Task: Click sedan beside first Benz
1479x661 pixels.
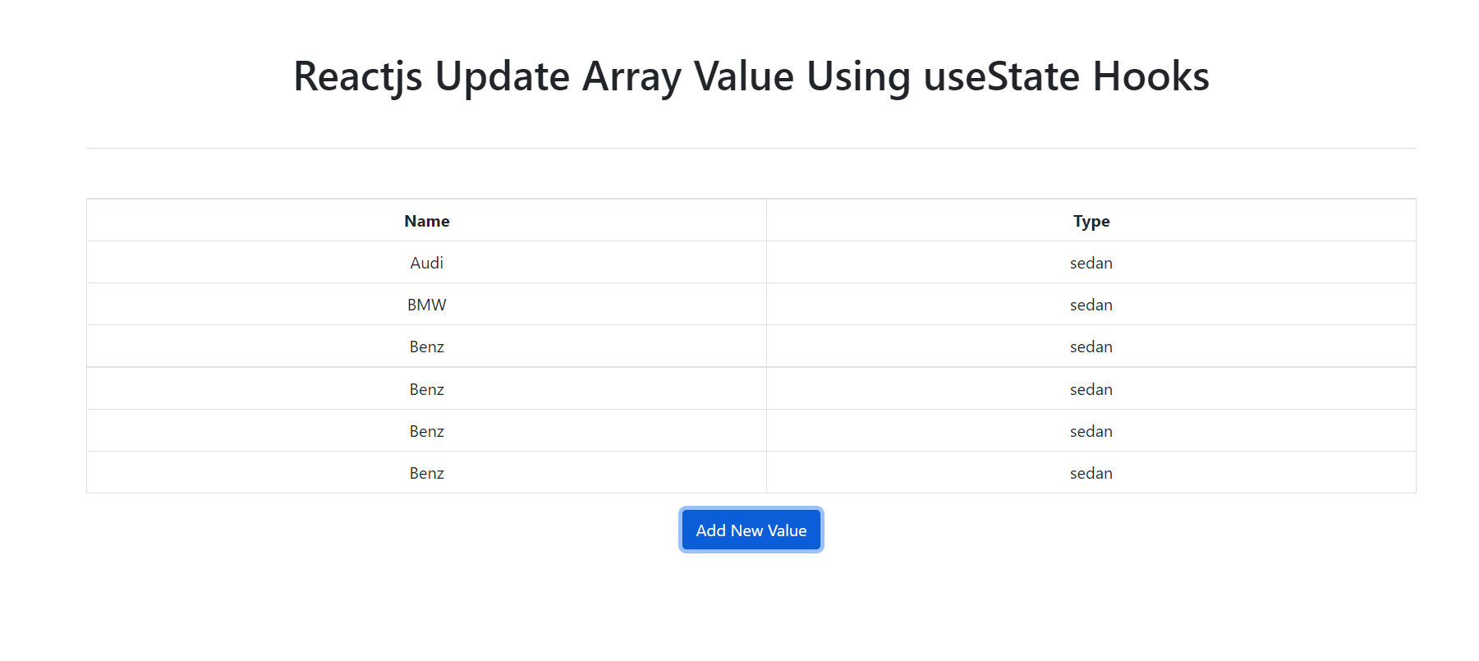Action: coord(1092,346)
